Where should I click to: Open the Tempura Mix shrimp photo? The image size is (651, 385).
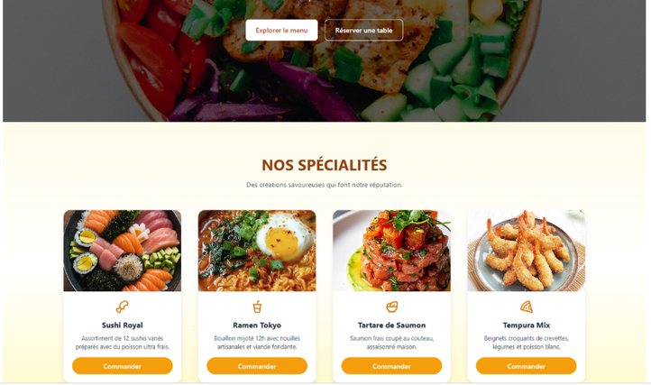(x=526, y=251)
